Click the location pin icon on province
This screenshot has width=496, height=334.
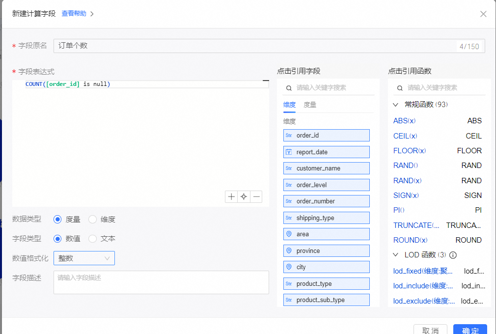289,250
